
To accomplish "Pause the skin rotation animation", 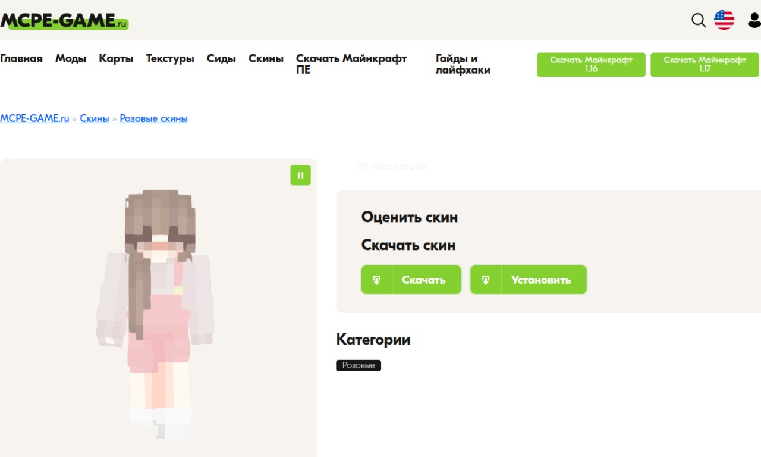I will pyautogui.click(x=300, y=175).
